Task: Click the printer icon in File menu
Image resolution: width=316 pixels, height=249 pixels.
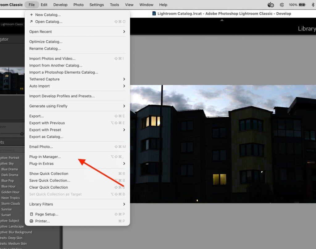Action: [x=31, y=221]
